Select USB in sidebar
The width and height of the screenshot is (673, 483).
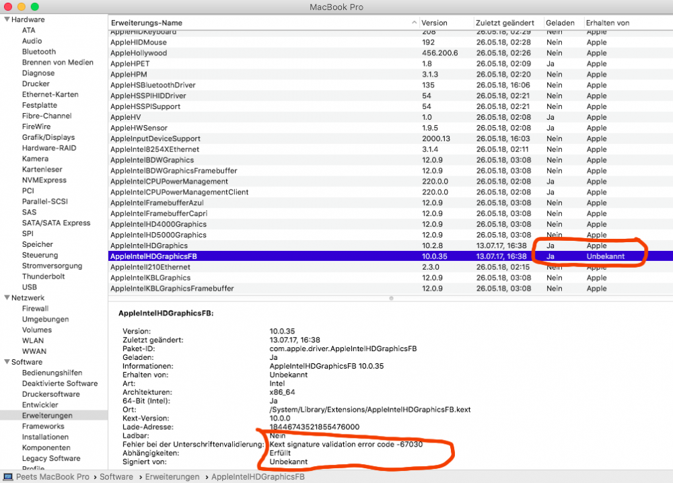[29, 287]
